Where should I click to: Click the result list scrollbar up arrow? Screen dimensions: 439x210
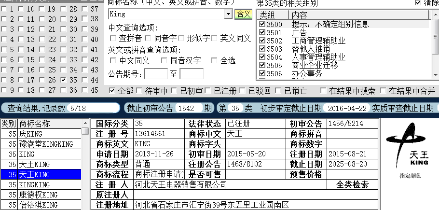85,123
